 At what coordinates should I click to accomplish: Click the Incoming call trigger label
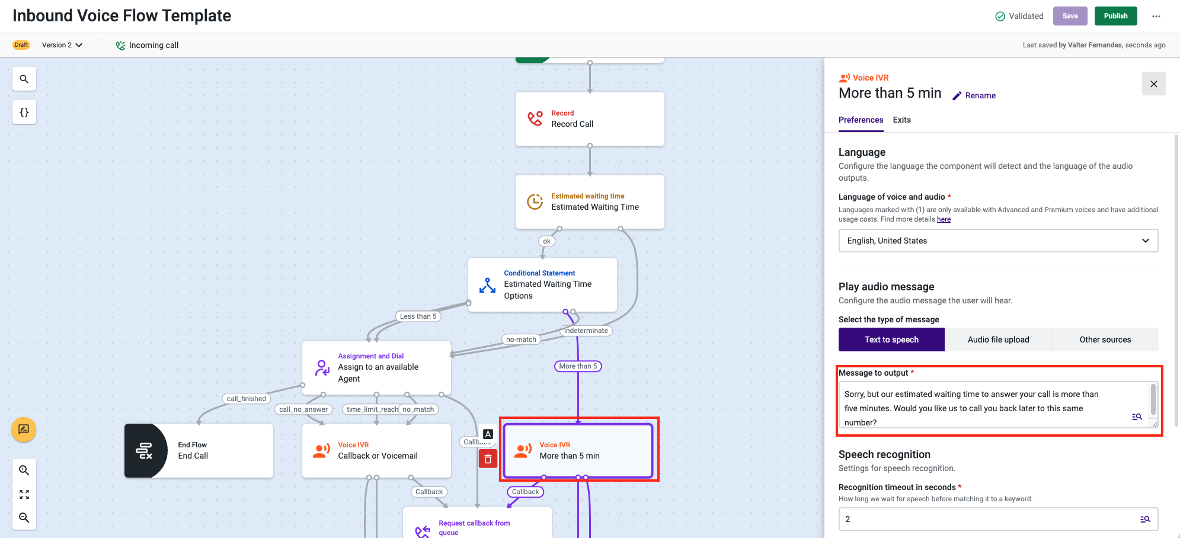(154, 45)
